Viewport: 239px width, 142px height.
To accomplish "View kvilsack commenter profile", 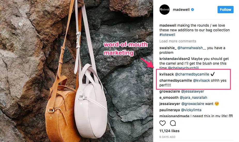I will (167, 74).
